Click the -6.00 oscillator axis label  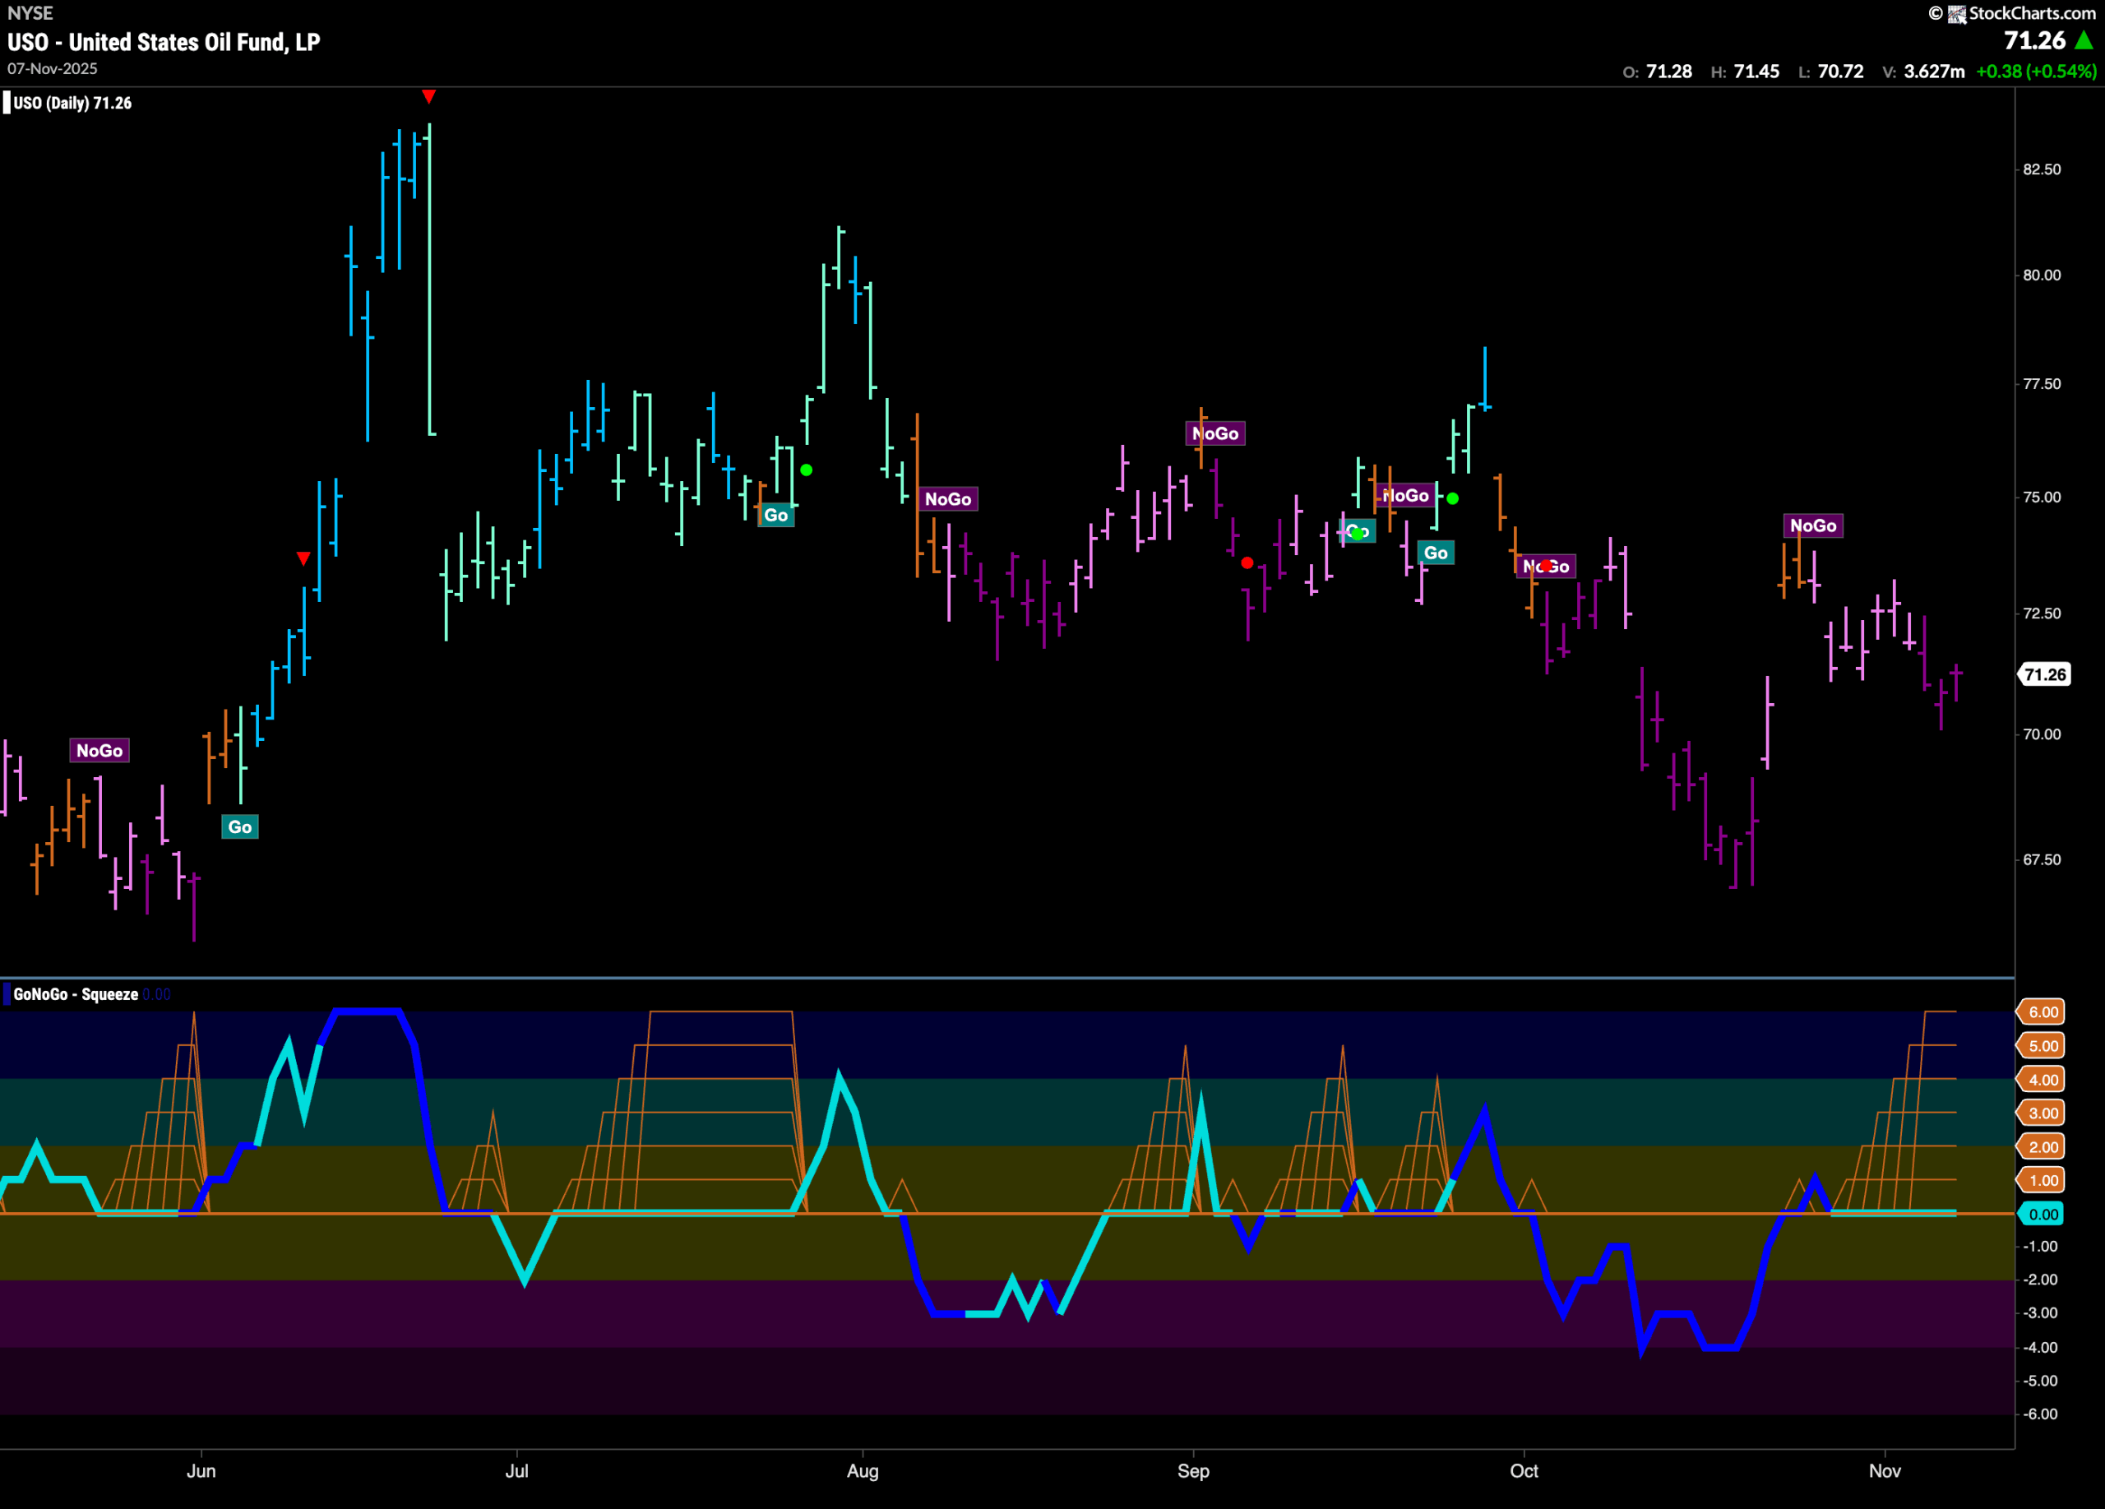(x=2040, y=1414)
